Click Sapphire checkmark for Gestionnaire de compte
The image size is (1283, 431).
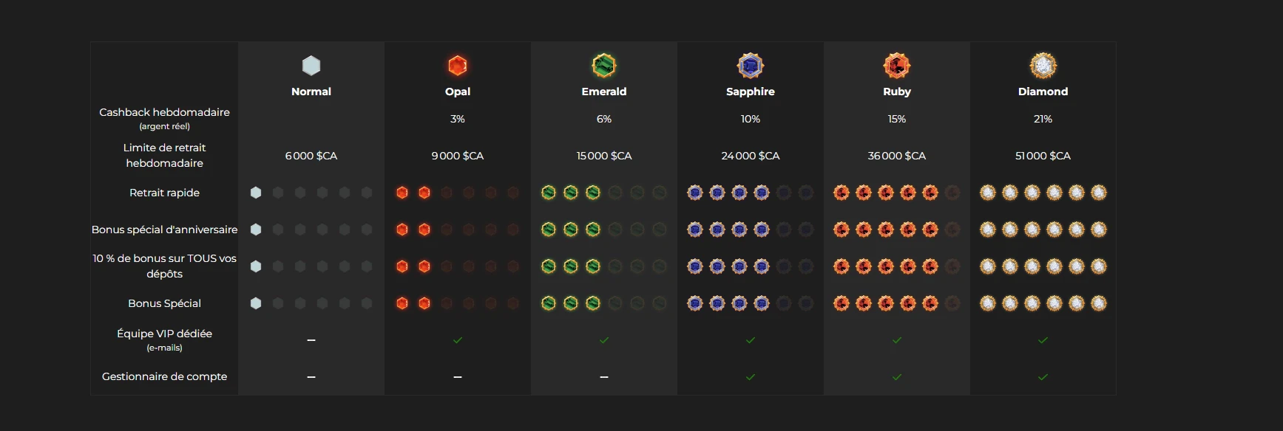pyautogui.click(x=751, y=377)
